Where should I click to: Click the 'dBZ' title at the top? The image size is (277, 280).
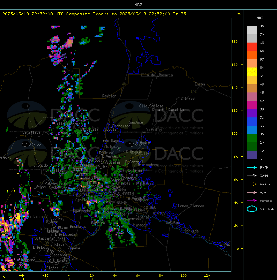pyautogui.click(x=138, y=5)
